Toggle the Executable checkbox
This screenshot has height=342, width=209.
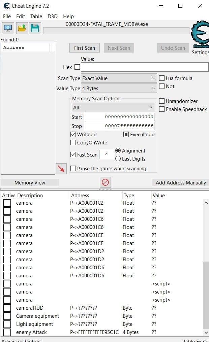[x=126, y=134]
